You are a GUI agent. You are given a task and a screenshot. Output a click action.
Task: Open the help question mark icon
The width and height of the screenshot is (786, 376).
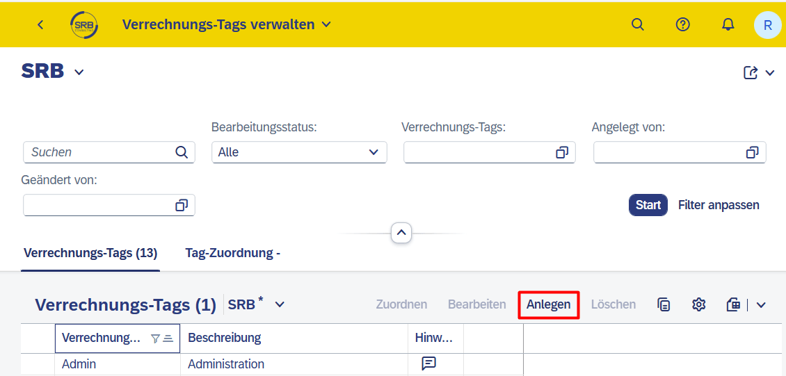click(x=683, y=24)
